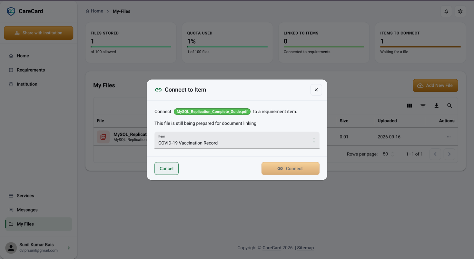474x259 pixels.
Task: Click the CareCard brand name in sidebar
Action: point(31,11)
